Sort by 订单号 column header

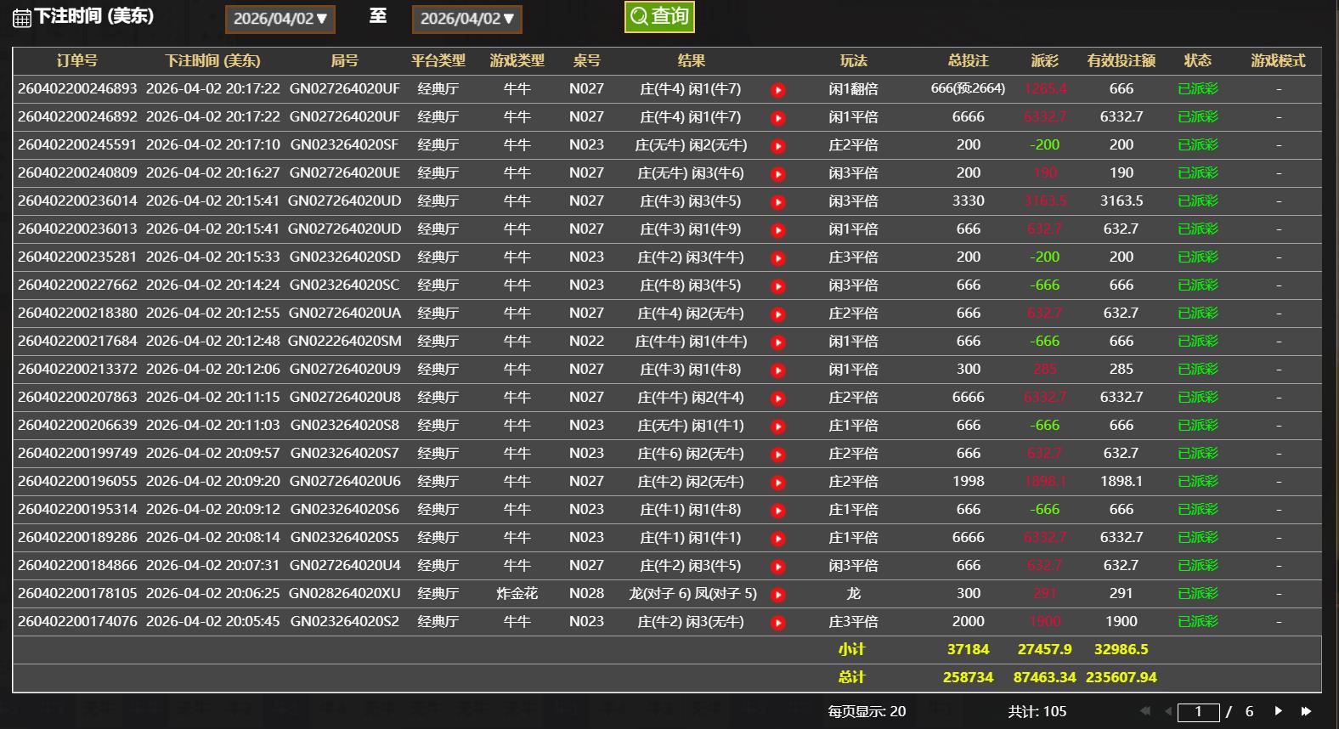pyautogui.click(x=76, y=60)
